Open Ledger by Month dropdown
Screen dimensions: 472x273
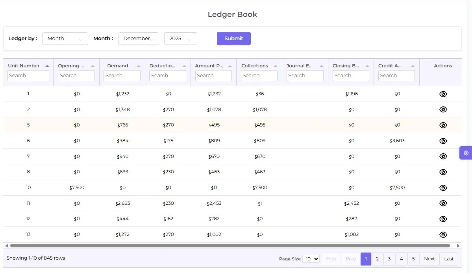[x=65, y=39]
